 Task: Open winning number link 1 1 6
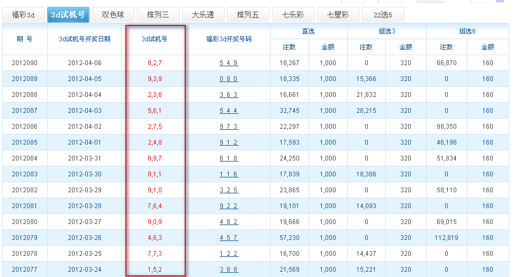(x=229, y=174)
